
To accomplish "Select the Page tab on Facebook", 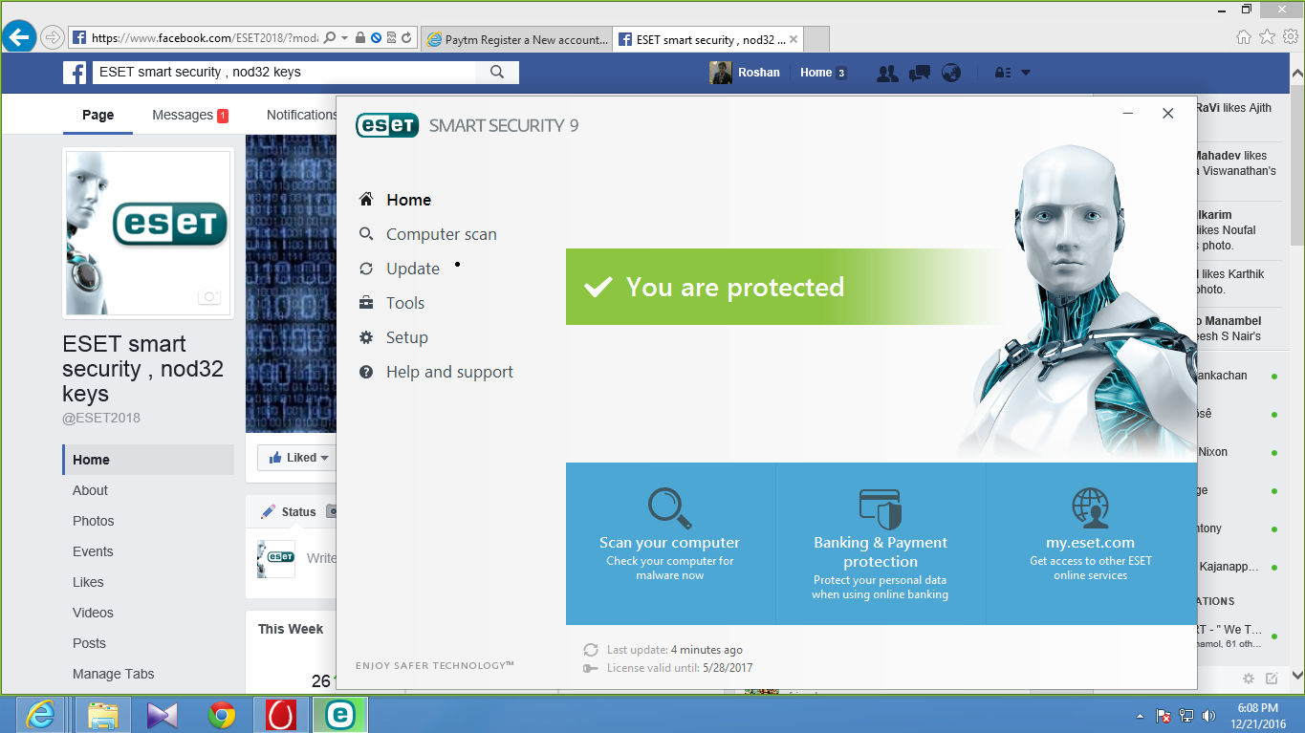I will [98, 115].
